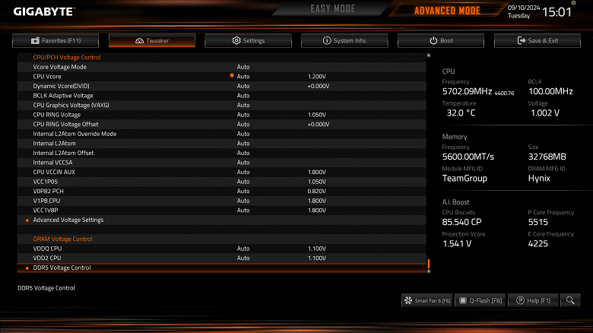Open the System Info. tab
Viewport: 593px width, 333px height.
[344, 40]
